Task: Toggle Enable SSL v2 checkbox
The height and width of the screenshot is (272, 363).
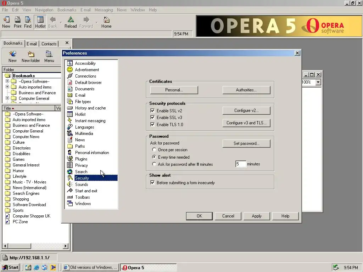Action: pos(152,110)
